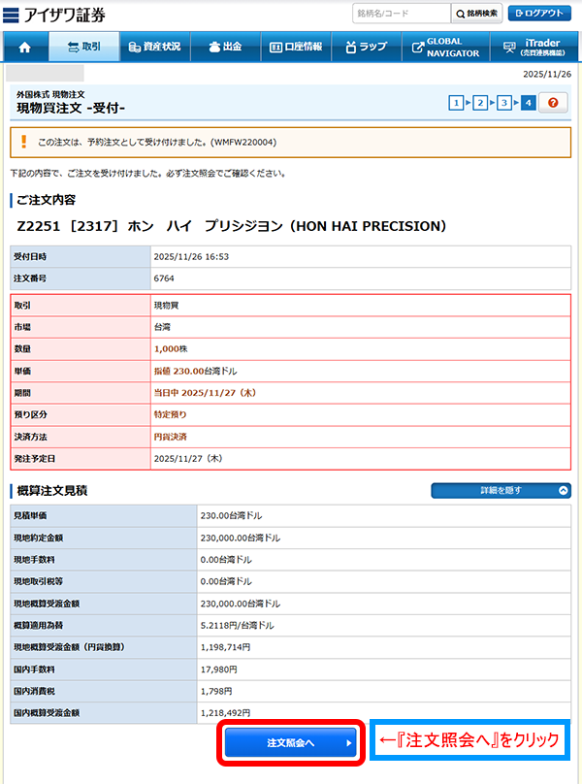This screenshot has height=784, width=582.
Task: Select the message code text WMFW220004
Action: [x=242, y=142]
